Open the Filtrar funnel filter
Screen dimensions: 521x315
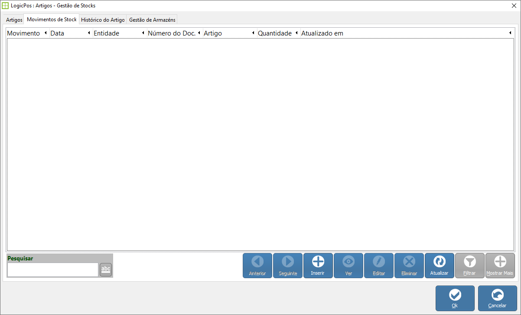470,262
